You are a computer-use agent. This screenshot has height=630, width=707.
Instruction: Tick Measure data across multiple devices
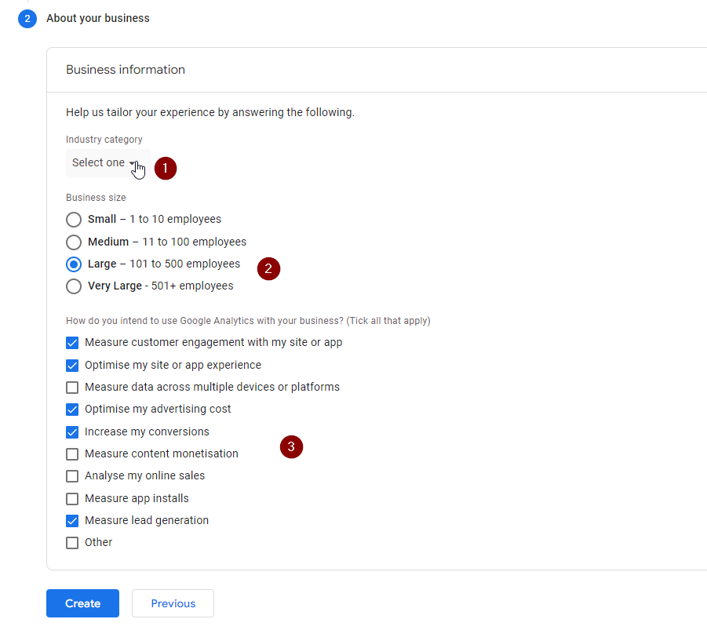(72, 388)
